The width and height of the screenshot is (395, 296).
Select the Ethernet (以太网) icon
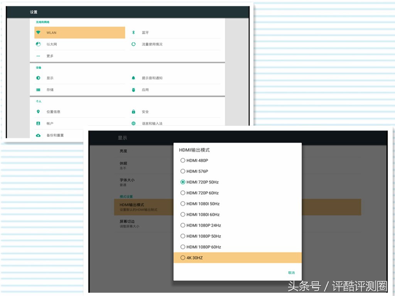coord(38,44)
